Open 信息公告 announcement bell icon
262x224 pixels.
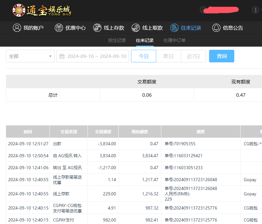click(x=216, y=28)
